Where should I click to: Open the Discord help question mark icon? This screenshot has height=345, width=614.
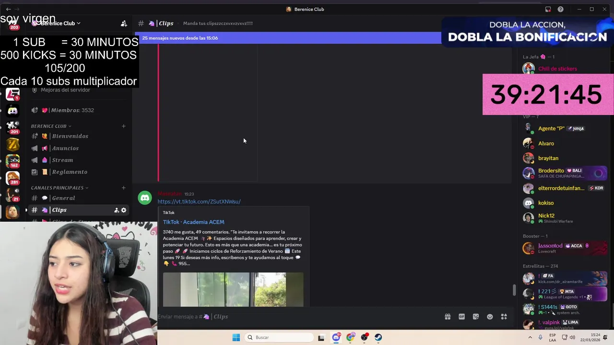click(560, 9)
